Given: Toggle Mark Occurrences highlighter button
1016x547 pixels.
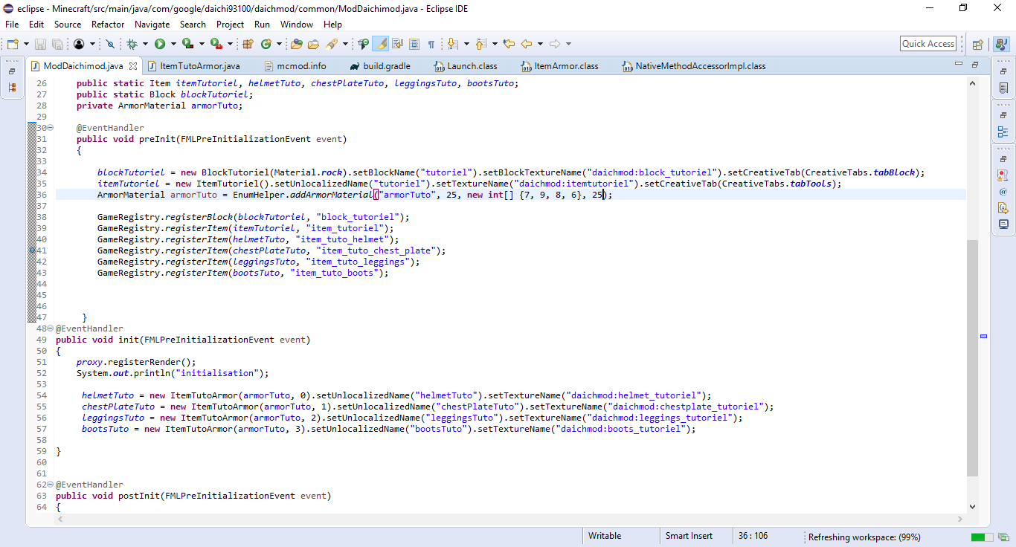Looking at the screenshot, I should 380,45.
